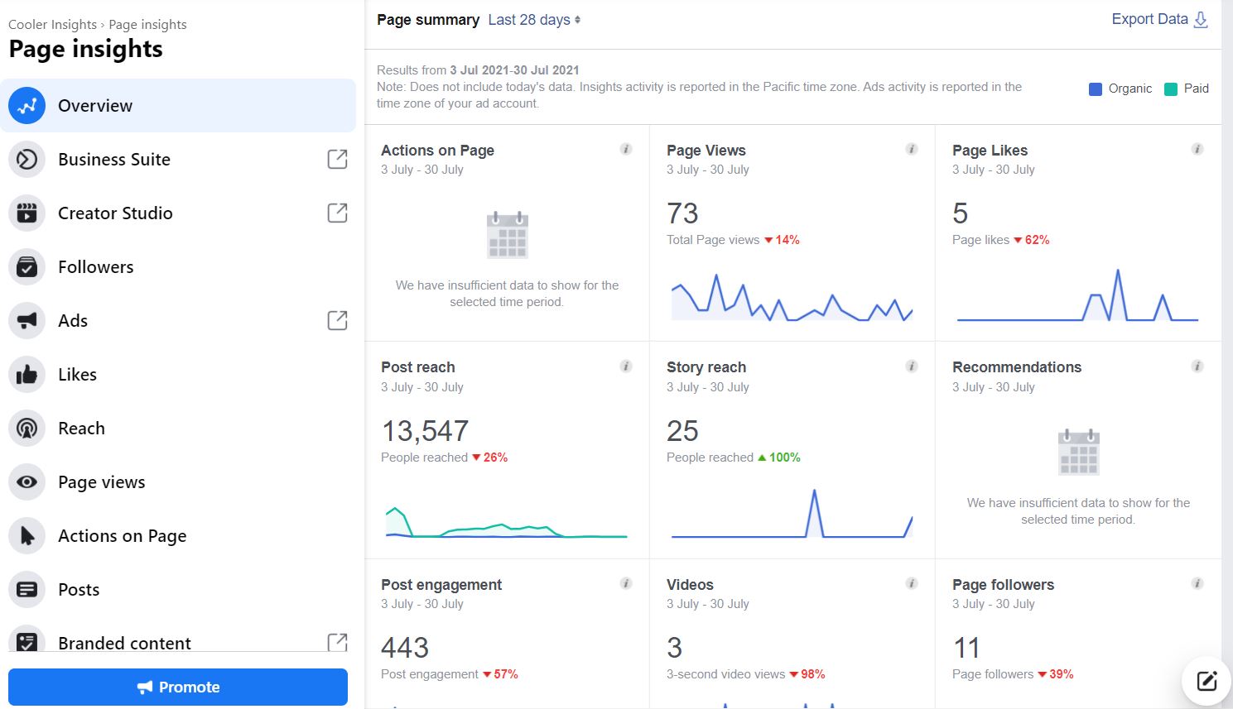1233x709 pixels.
Task: Open Business Suite from the sidebar
Action: [x=113, y=159]
